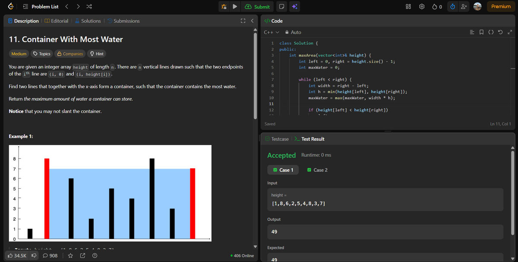Switch to the Editorial tab
The image size is (518, 262).
[x=56, y=21]
